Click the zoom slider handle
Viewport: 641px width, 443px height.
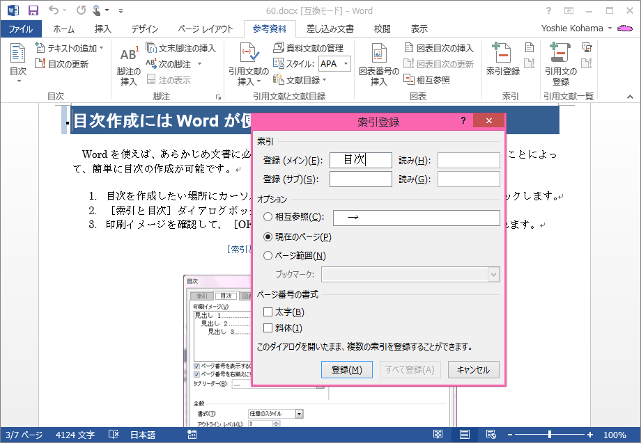coord(550,435)
